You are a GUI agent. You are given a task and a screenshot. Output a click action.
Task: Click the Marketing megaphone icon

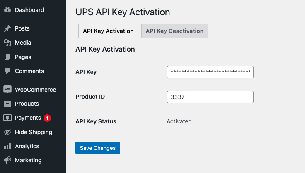tap(7, 160)
